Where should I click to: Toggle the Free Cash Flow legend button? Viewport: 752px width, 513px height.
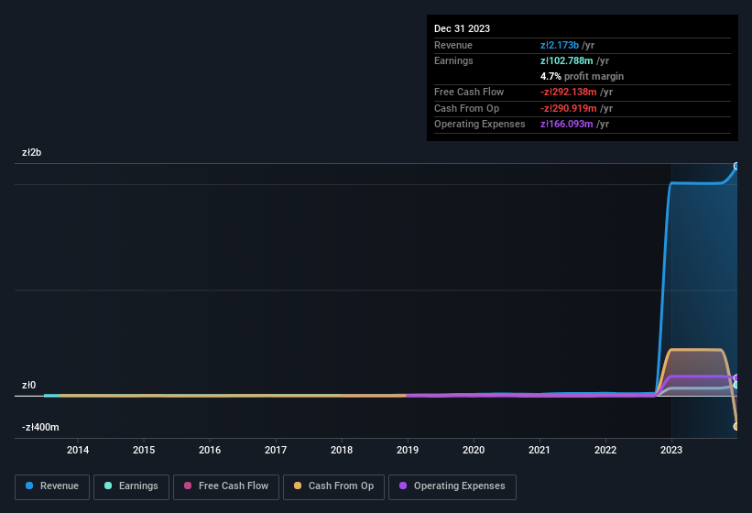[226, 486]
